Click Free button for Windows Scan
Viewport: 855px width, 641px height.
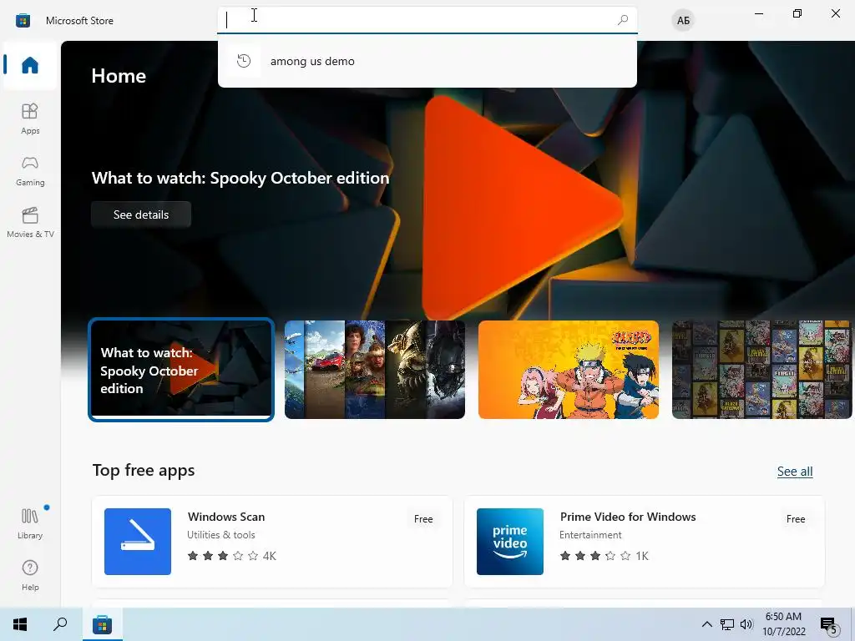point(423,519)
